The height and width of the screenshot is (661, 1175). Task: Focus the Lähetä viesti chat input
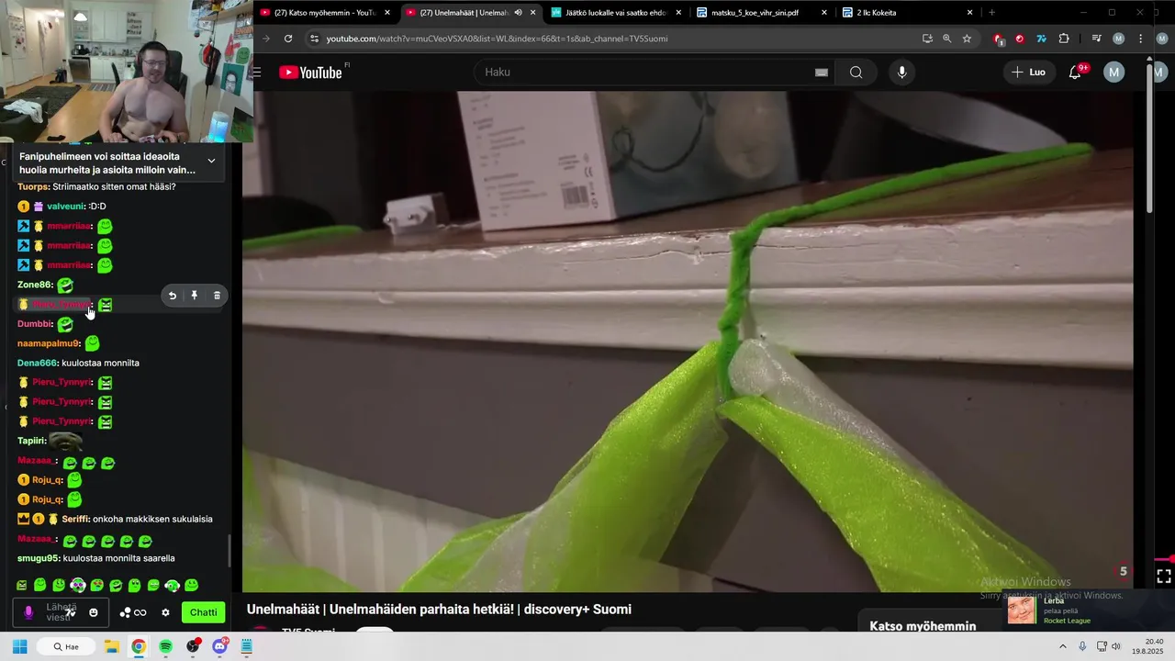coord(61,612)
